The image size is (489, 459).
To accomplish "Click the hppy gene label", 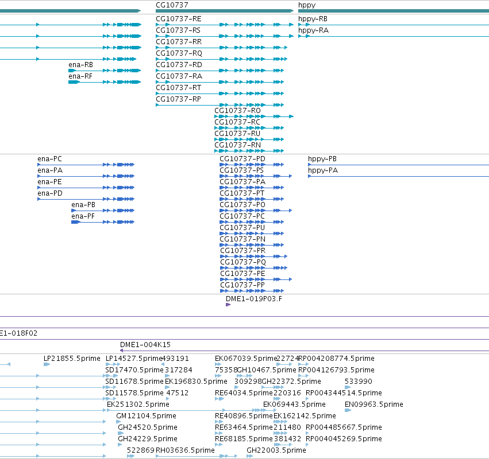I will 307,5.
